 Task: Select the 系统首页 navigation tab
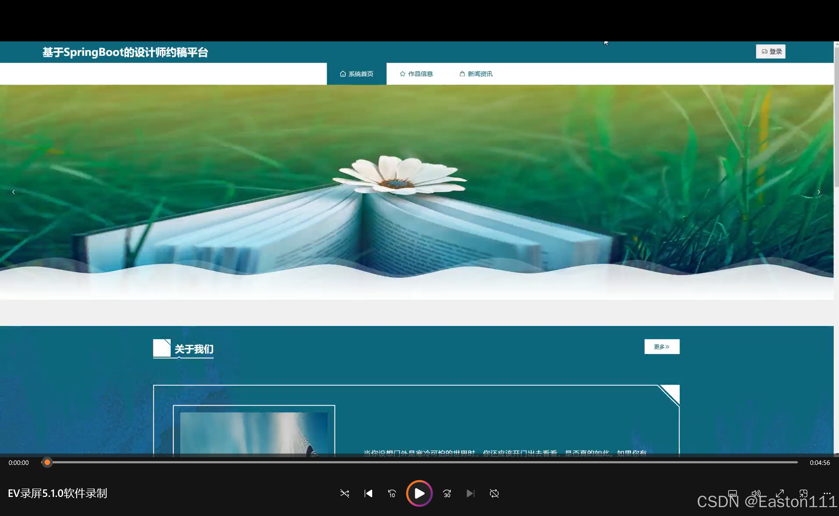coord(357,74)
